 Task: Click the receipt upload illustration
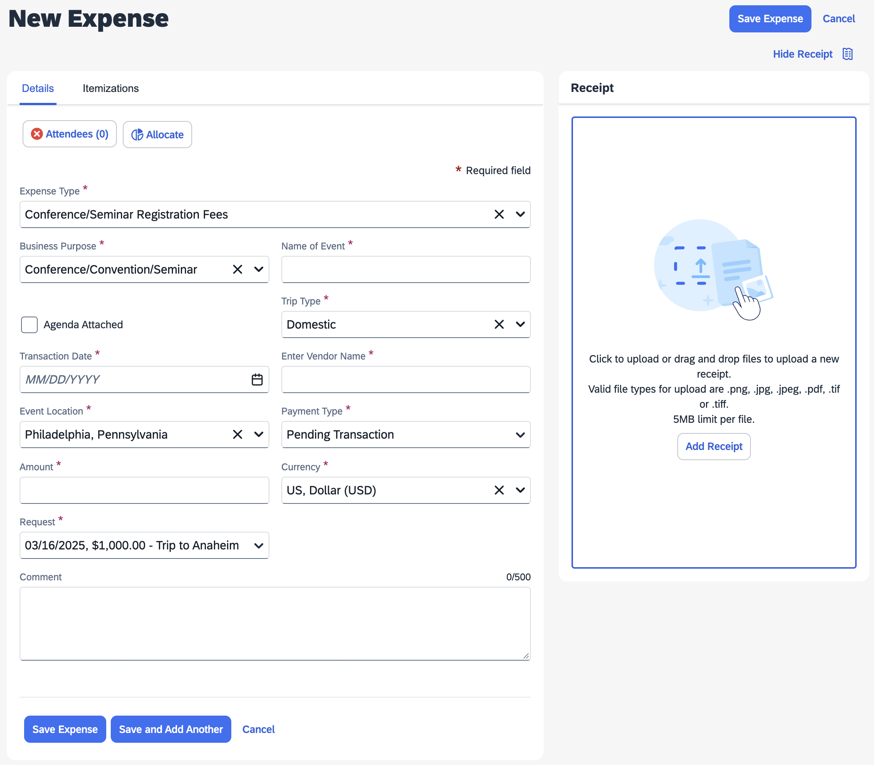[x=714, y=270]
